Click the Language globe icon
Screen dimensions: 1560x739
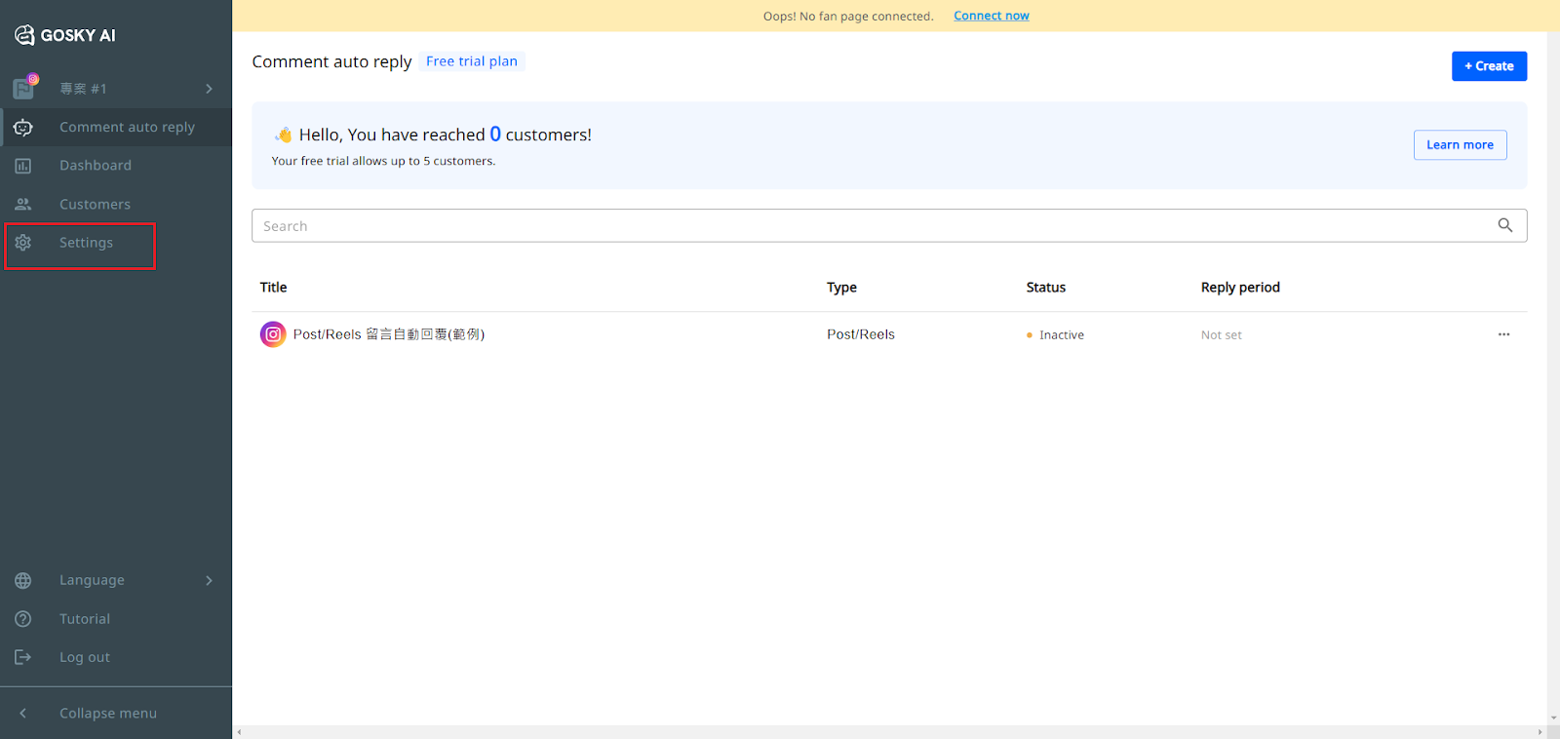point(23,580)
